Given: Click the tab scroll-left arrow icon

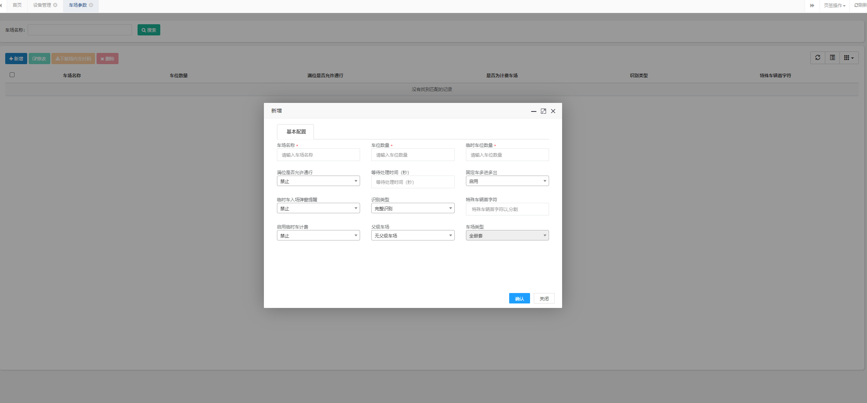Looking at the screenshot, I should (1, 5).
